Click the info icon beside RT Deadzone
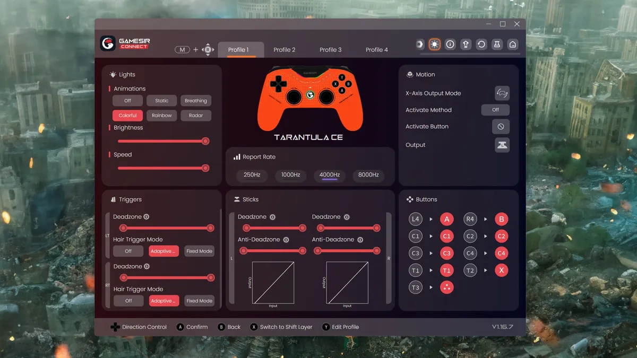The height and width of the screenshot is (358, 637). 147,266
